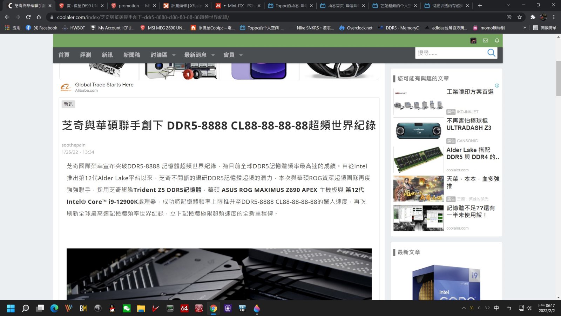
Task: Open the ad info icon in sidebar
Action: coord(497,85)
